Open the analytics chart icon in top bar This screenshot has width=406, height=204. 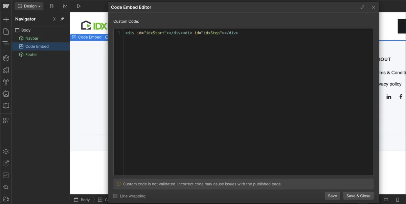coord(65,6)
